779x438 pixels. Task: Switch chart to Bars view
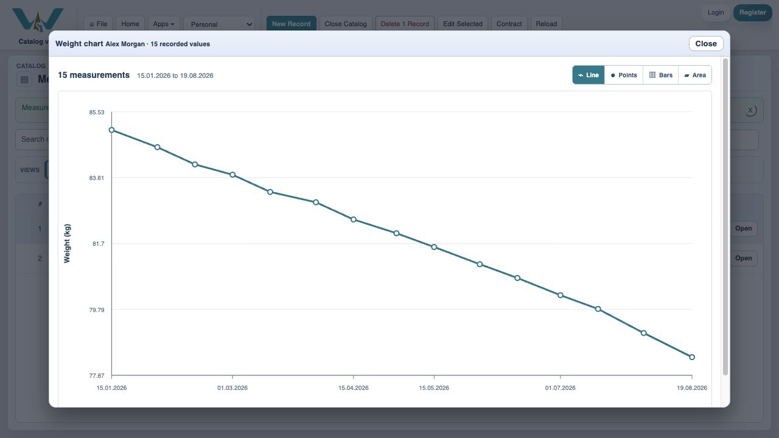tap(661, 75)
